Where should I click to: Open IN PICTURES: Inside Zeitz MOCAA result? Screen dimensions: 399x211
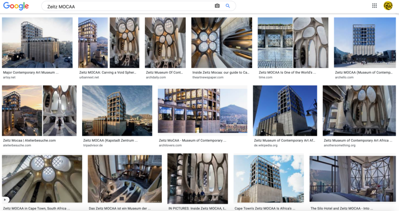click(x=197, y=179)
